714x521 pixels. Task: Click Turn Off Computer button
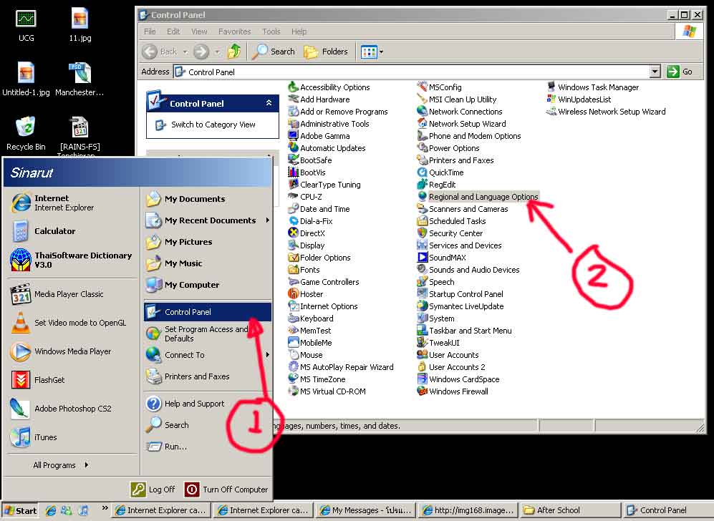click(x=227, y=489)
